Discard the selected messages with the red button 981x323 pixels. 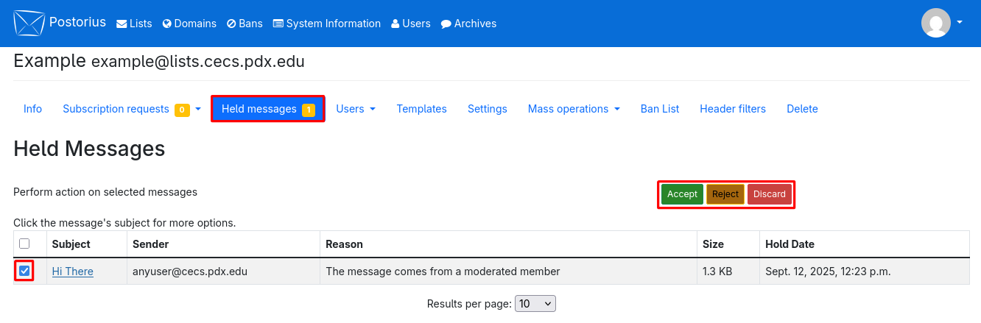click(x=770, y=194)
